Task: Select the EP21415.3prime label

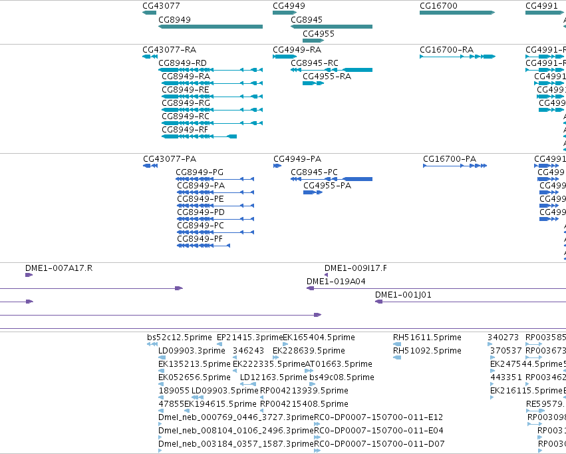Action: [250, 338]
